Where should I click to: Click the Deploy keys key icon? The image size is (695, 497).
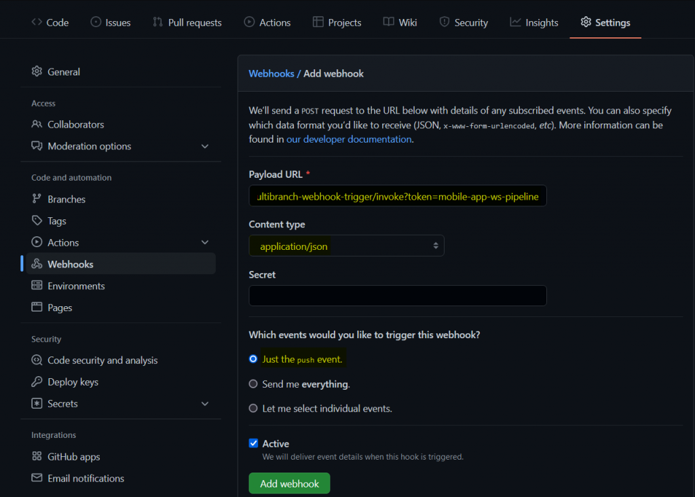coord(37,382)
